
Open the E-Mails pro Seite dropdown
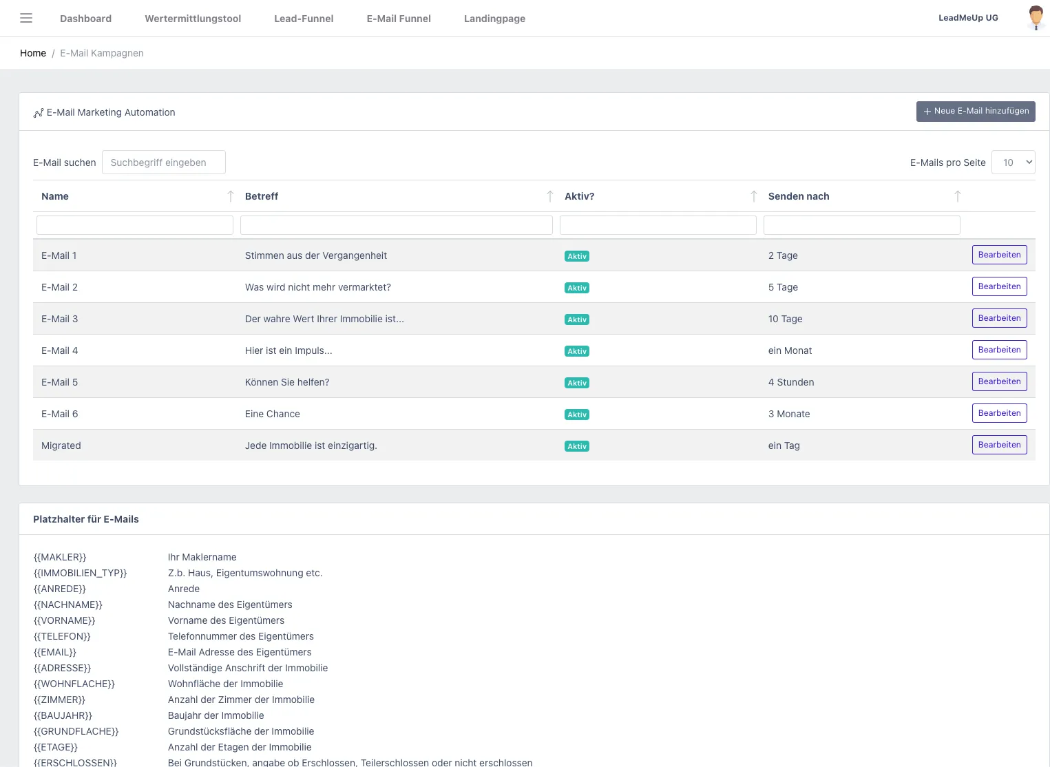tap(1013, 162)
